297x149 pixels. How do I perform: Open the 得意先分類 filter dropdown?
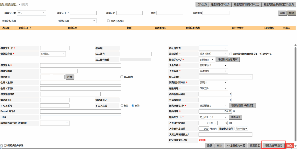click(x=32, y=13)
